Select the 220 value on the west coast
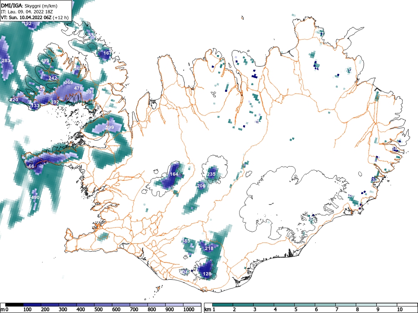 click(x=14, y=100)
